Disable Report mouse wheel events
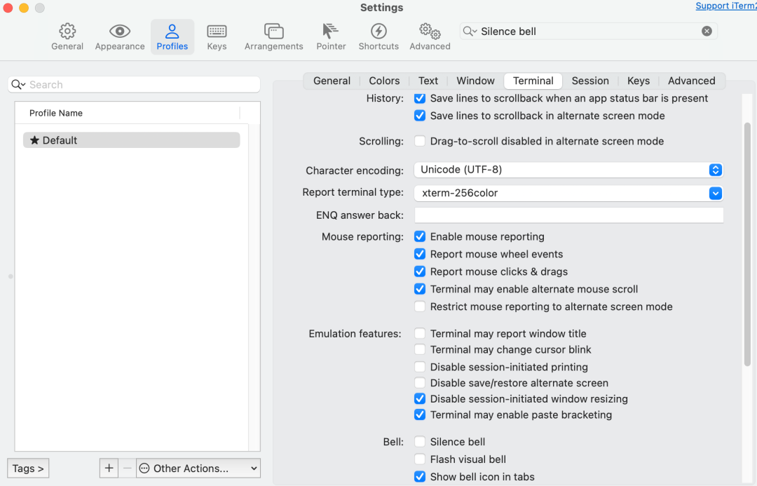757x486 pixels. coord(420,254)
